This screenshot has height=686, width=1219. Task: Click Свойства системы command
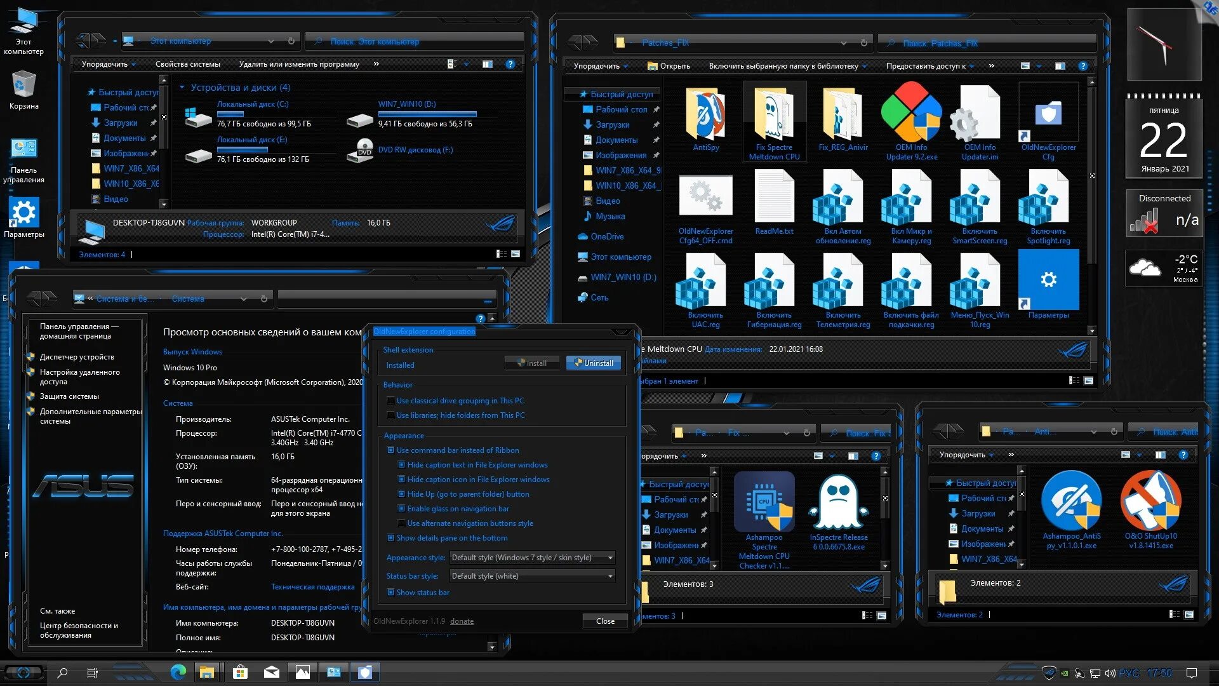188,64
